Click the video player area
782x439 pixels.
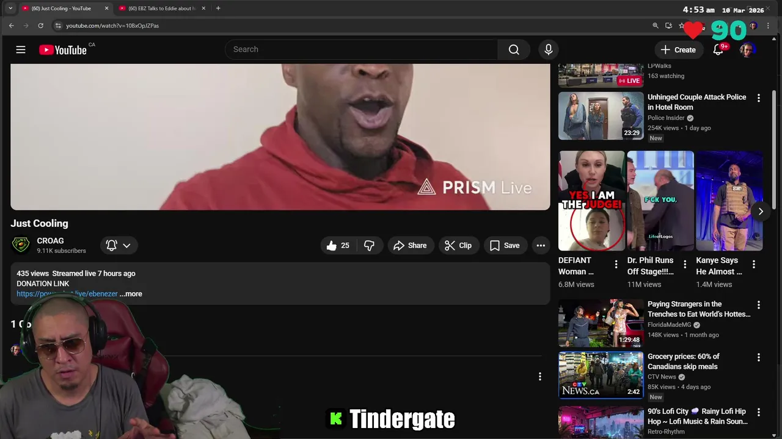(x=280, y=137)
